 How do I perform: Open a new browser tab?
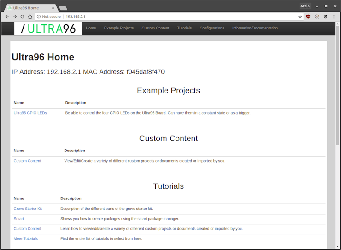click(63, 8)
